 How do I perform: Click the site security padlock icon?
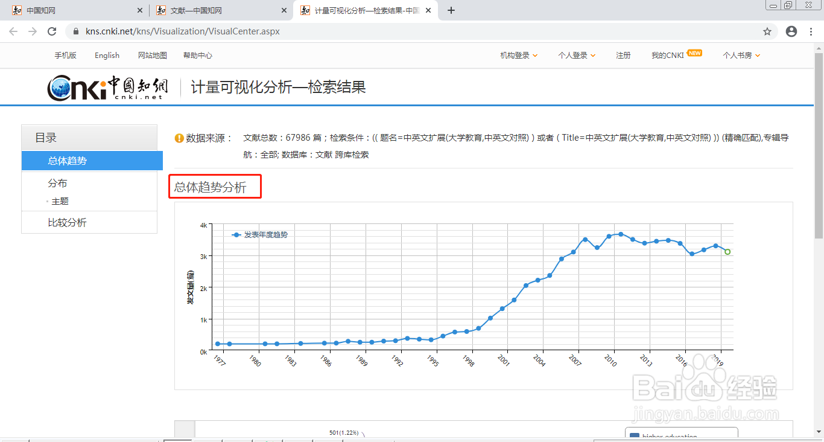(75, 31)
